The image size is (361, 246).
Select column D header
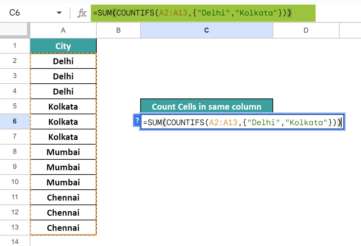click(x=306, y=30)
